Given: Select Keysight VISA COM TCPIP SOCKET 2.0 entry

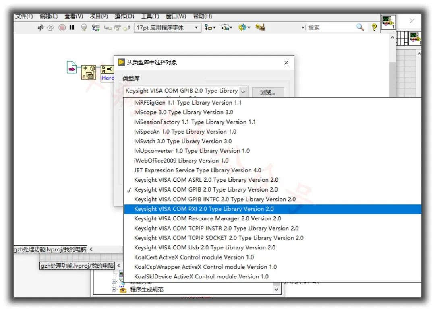Looking at the screenshot, I should coord(272,238).
